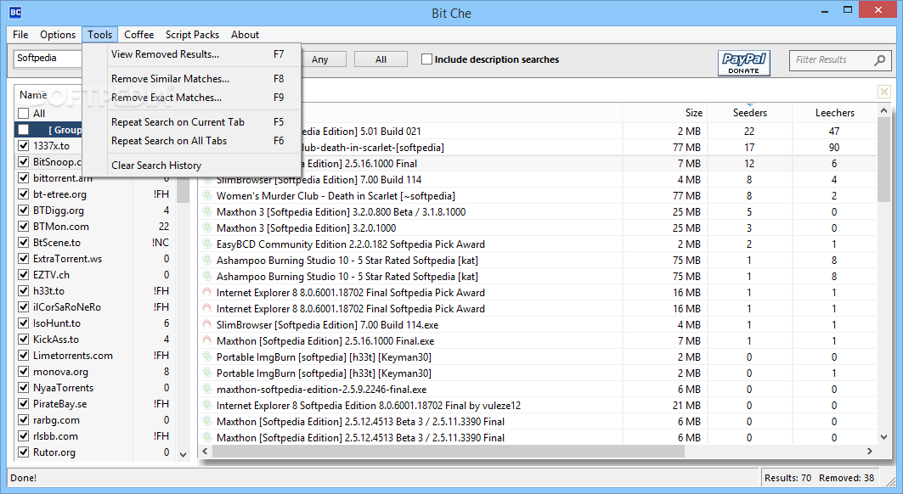
Task: Open the Script Packs menu
Action: tap(192, 35)
